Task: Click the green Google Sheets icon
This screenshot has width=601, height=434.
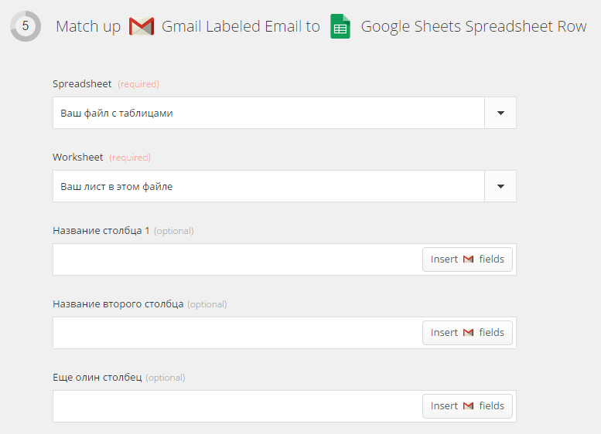Action: (340, 26)
